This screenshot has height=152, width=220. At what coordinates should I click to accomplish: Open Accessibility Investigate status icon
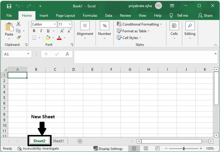(x=19, y=149)
